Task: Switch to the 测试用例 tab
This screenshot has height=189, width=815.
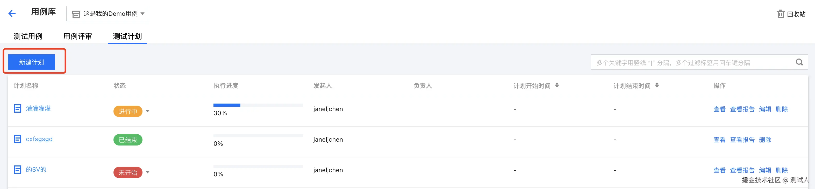Action: 28,36
